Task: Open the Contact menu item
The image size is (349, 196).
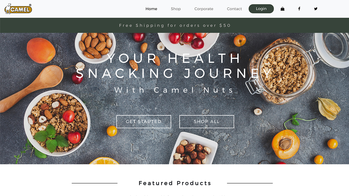Action: pos(234,9)
